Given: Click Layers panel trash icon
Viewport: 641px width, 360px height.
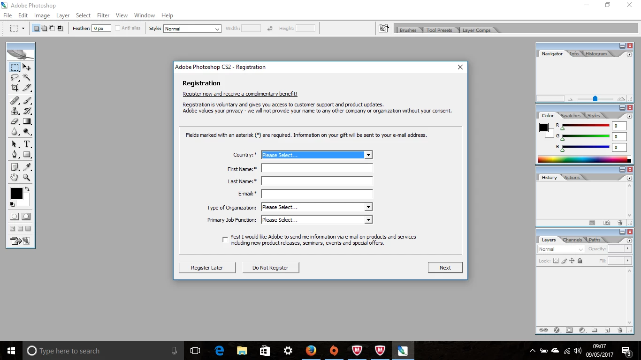Looking at the screenshot, I should point(619,330).
